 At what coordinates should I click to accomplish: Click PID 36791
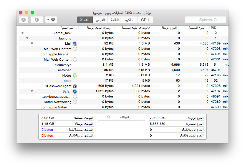pos(216,70)
